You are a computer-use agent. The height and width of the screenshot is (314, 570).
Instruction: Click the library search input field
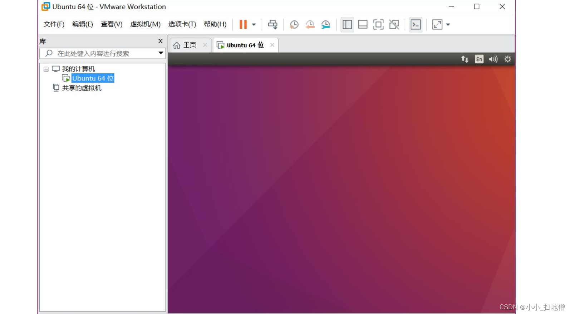[x=103, y=53]
